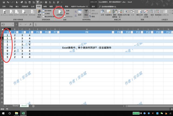Image resolution: width=173 pixels, height=116 pixels.
Task: Click the Subtotal button
Action: tap(165, 13)
